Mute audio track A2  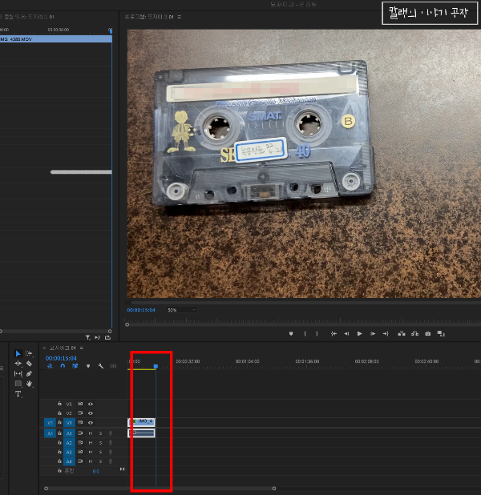click(91, 443)
